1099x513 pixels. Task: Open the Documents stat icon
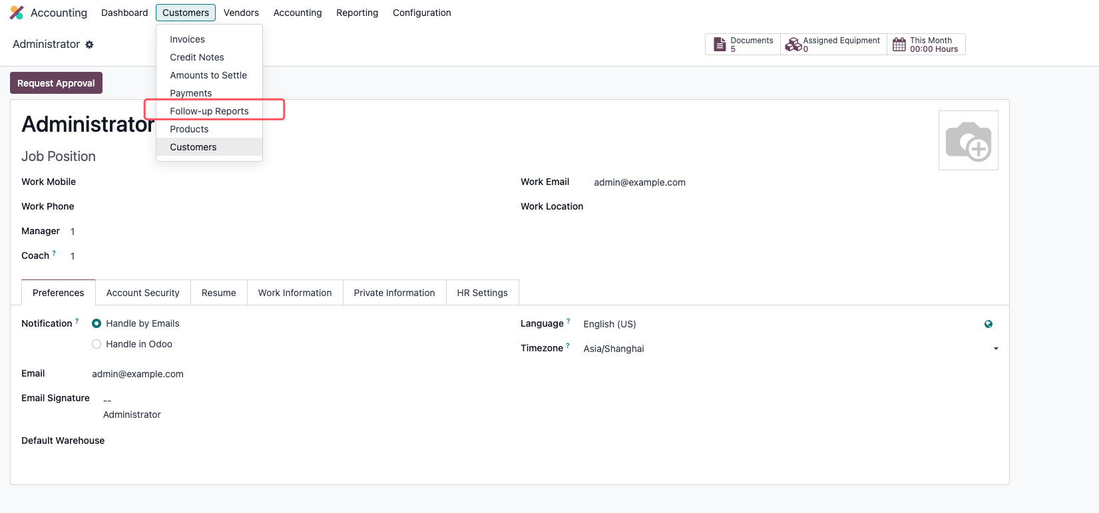pos(720,45)
